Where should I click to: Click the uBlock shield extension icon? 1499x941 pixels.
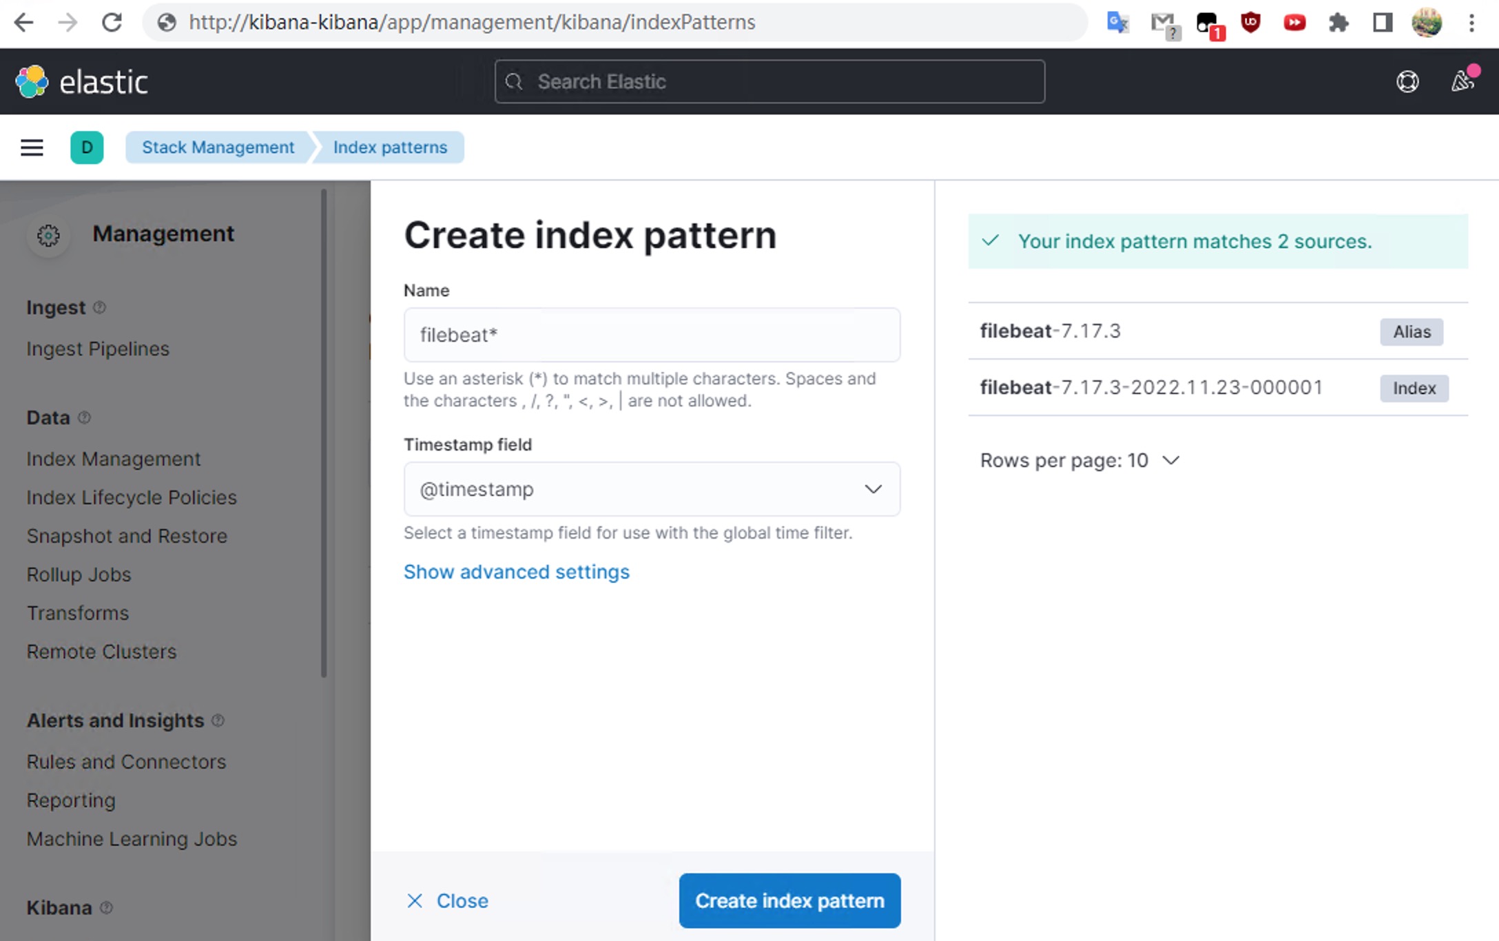point(1250,23)
